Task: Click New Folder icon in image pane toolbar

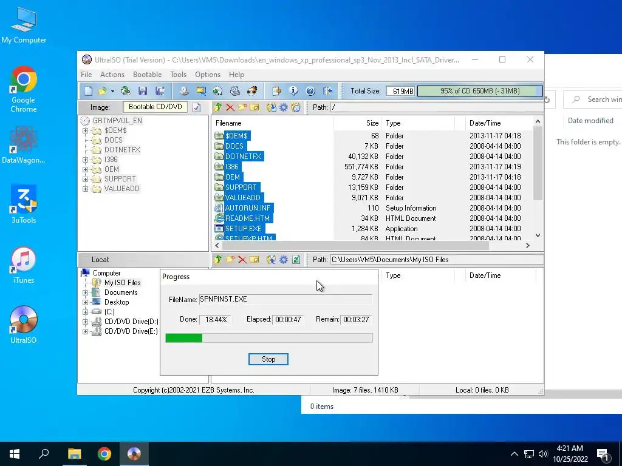Action: pos(242,107)
